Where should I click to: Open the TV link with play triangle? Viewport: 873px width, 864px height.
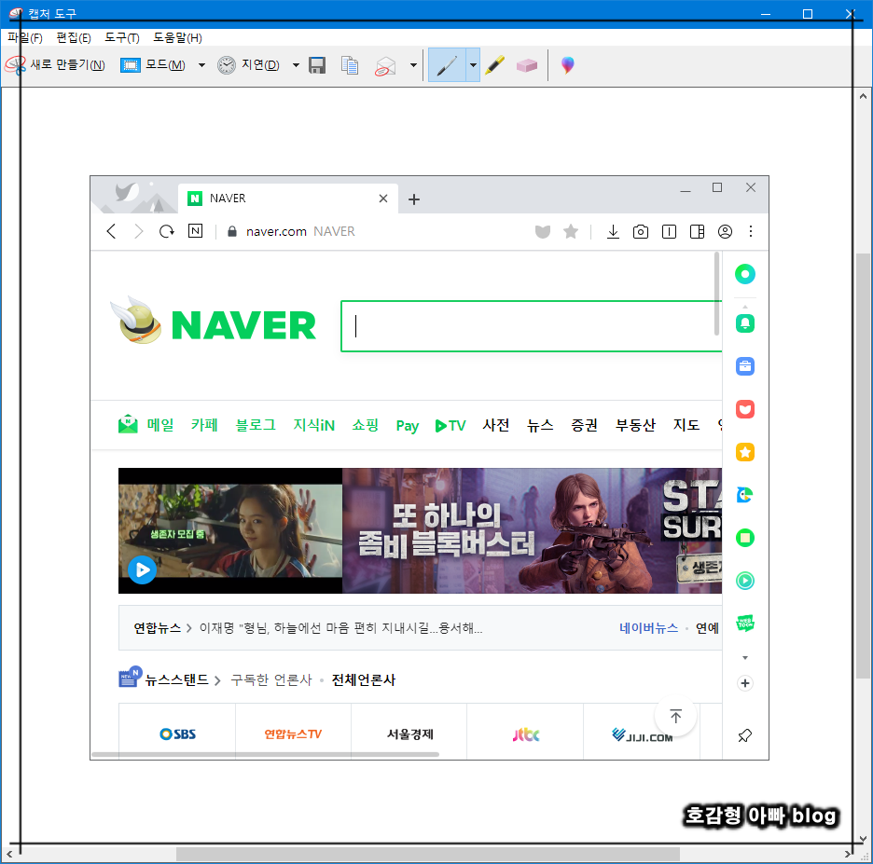pyautogui.click(x=450, y=426)
